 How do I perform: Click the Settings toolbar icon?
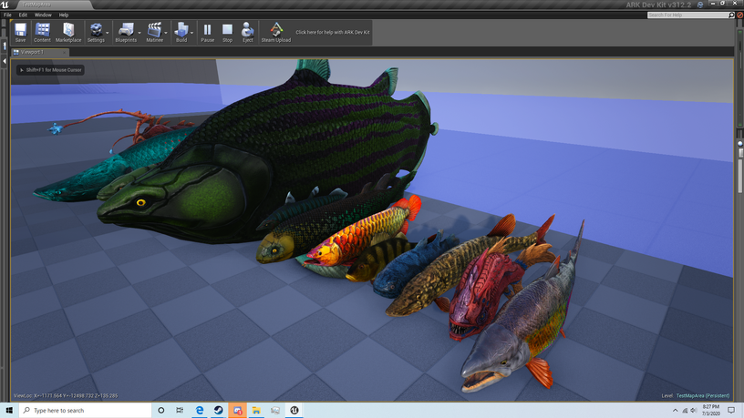[96, 32]
